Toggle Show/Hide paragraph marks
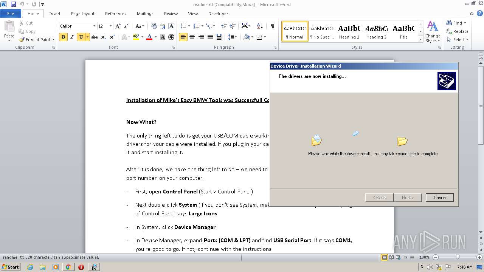This screenshot has height=272, width=484. 272,26
